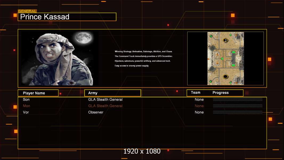Click green supply icon right of the 2 marker
The height and width of the screenshot is (160, 284).
pos(230,35)
